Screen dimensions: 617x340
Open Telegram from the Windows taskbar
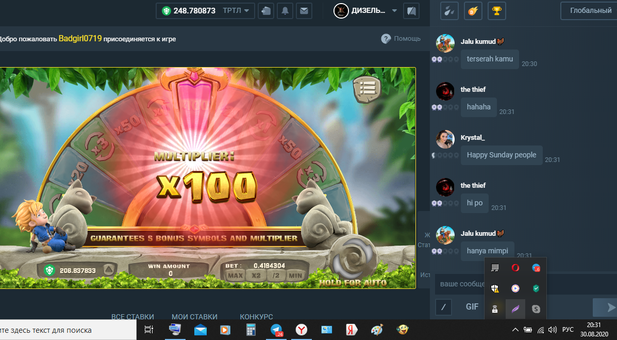(x=277, y=330)
